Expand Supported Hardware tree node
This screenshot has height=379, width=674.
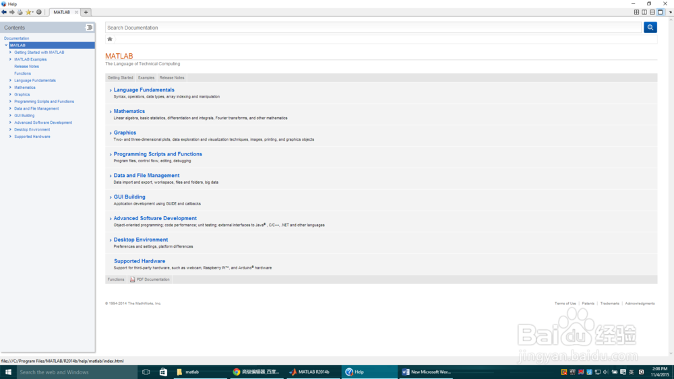(x=10, y=136)
